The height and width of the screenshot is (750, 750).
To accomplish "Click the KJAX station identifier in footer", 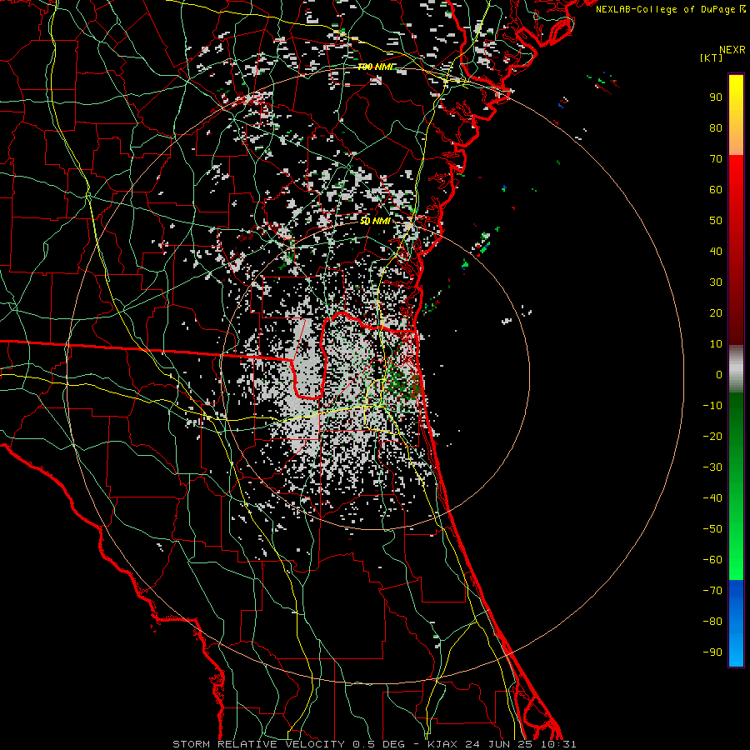I will (x=442, y=744).
